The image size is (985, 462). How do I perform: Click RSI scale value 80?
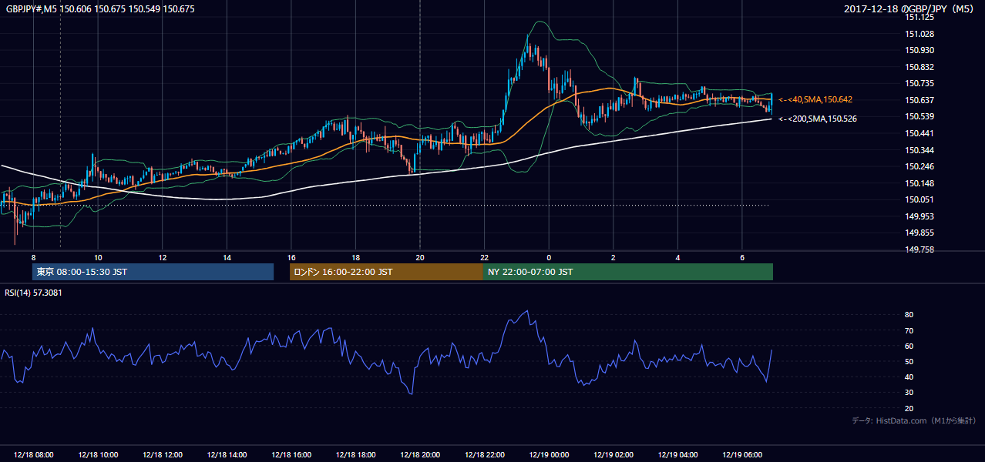coord(909,315)
